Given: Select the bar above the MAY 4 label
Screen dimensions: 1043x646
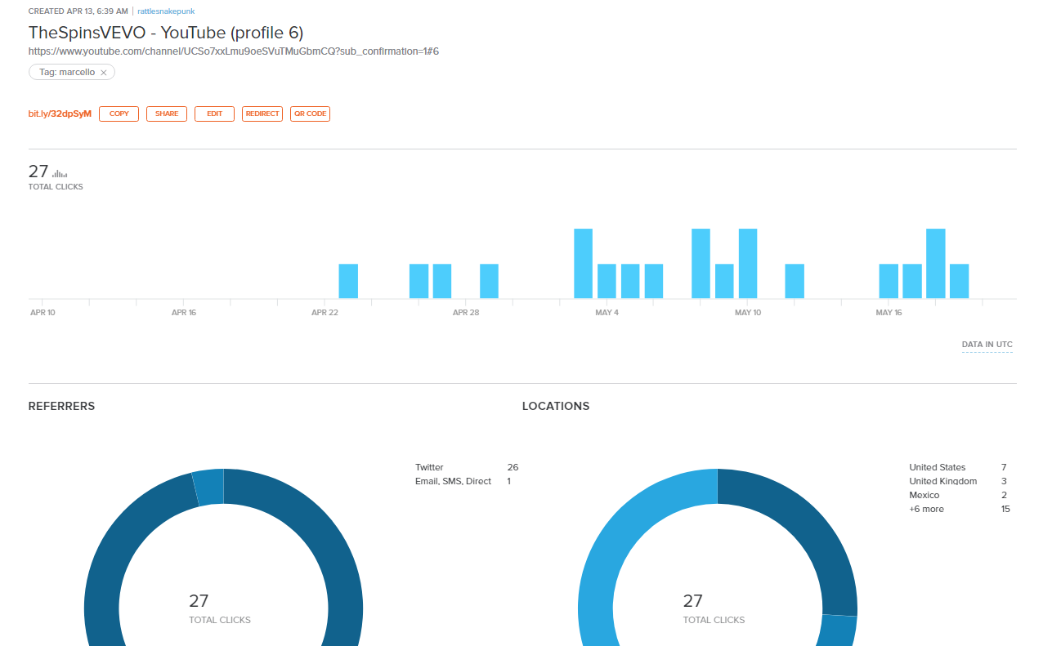Looking at the screenshot, I should pyautogui.click(x=607, y=281).
